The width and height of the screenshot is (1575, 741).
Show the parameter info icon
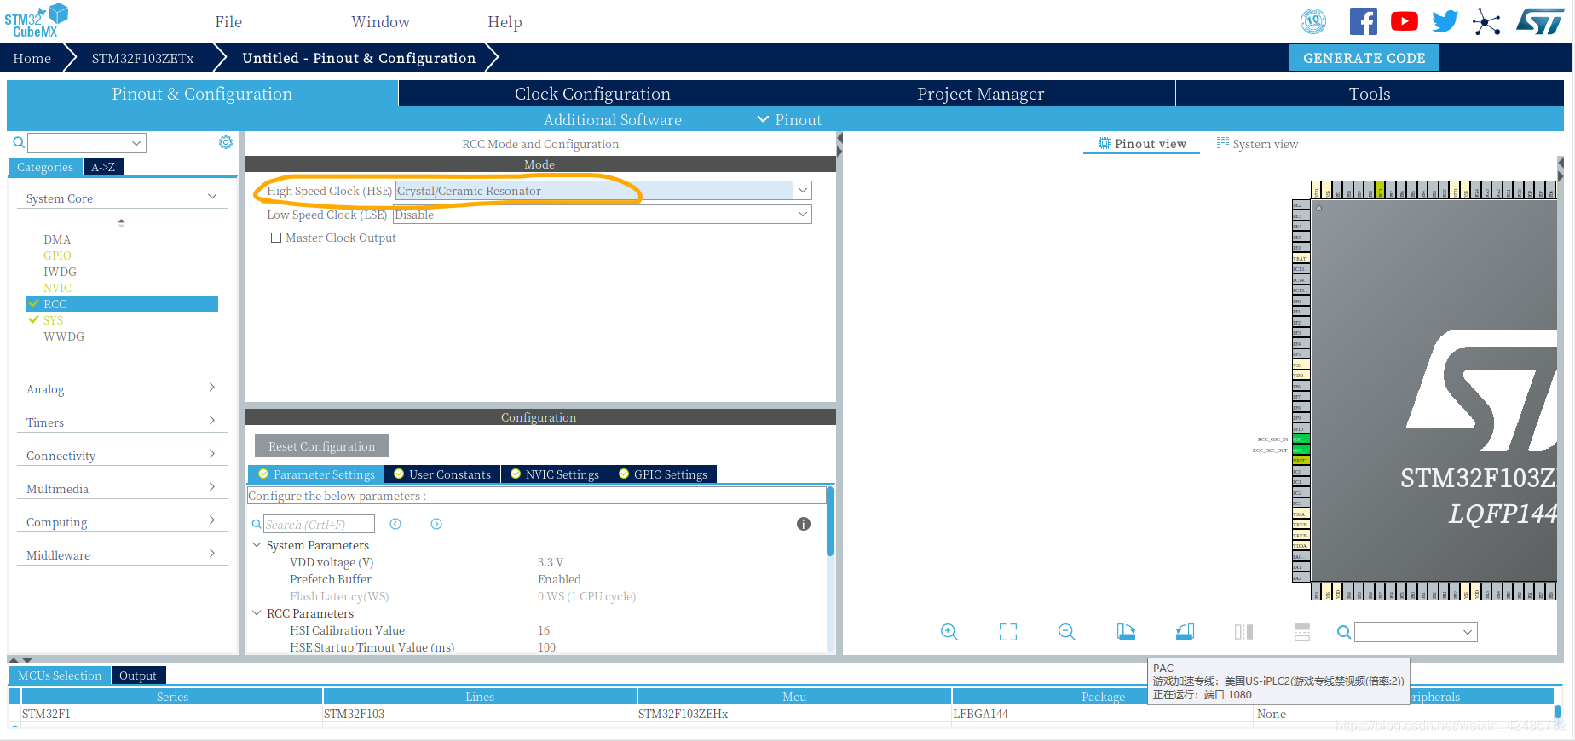click(804, 524)
